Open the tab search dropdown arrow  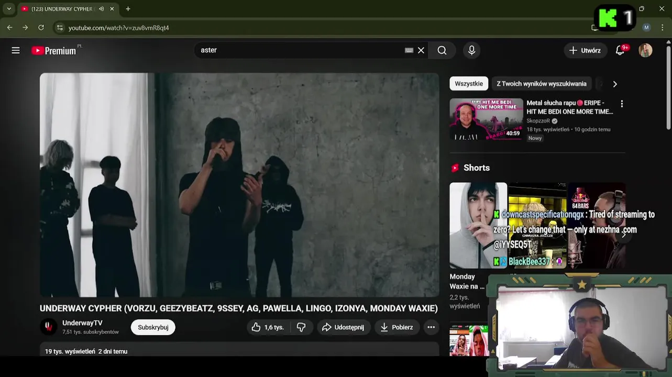click(8, 9)
